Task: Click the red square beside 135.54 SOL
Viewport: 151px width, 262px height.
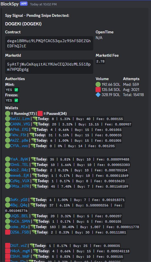Action: click(x=98, y=90)
